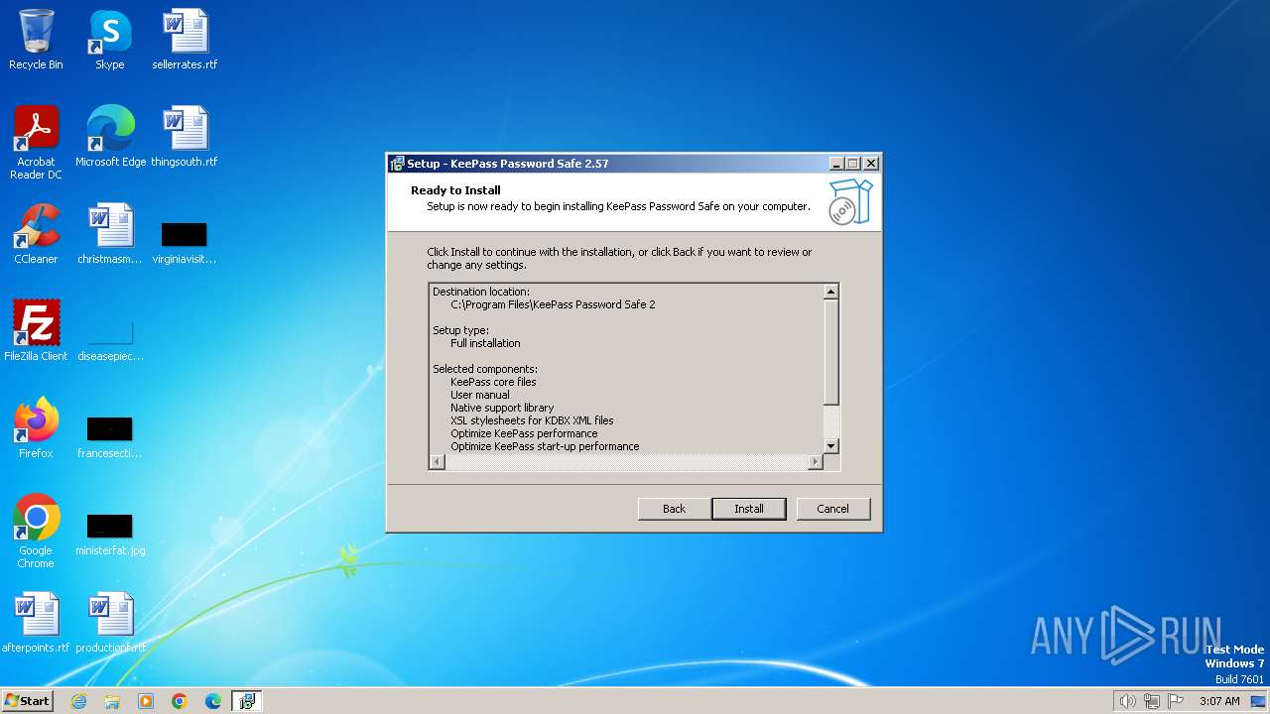Click the 'Full installation' line
Image resolution: width=1270 pixels, height=714 pixels.
[x=485, y=343]
